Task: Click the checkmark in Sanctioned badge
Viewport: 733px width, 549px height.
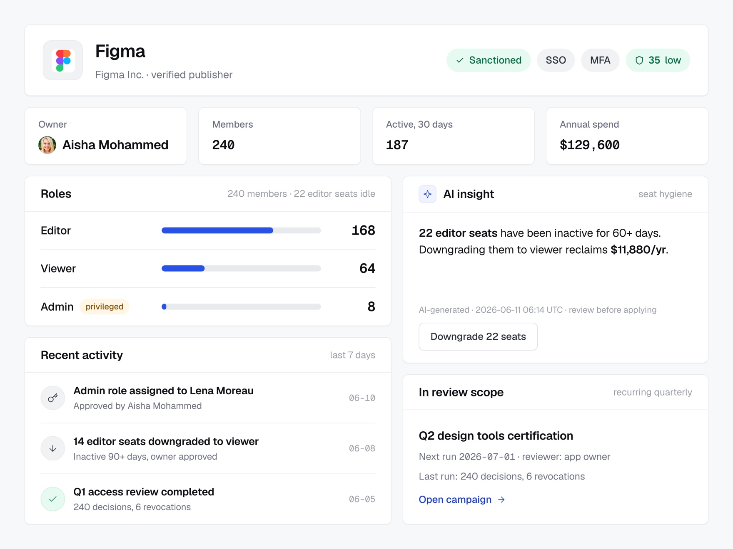Action: pos(460,60)
